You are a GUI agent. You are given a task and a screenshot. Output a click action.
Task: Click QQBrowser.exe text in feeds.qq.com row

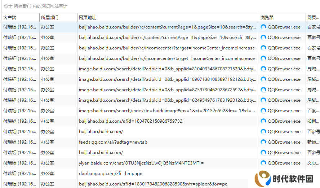[x=284, y=142]
